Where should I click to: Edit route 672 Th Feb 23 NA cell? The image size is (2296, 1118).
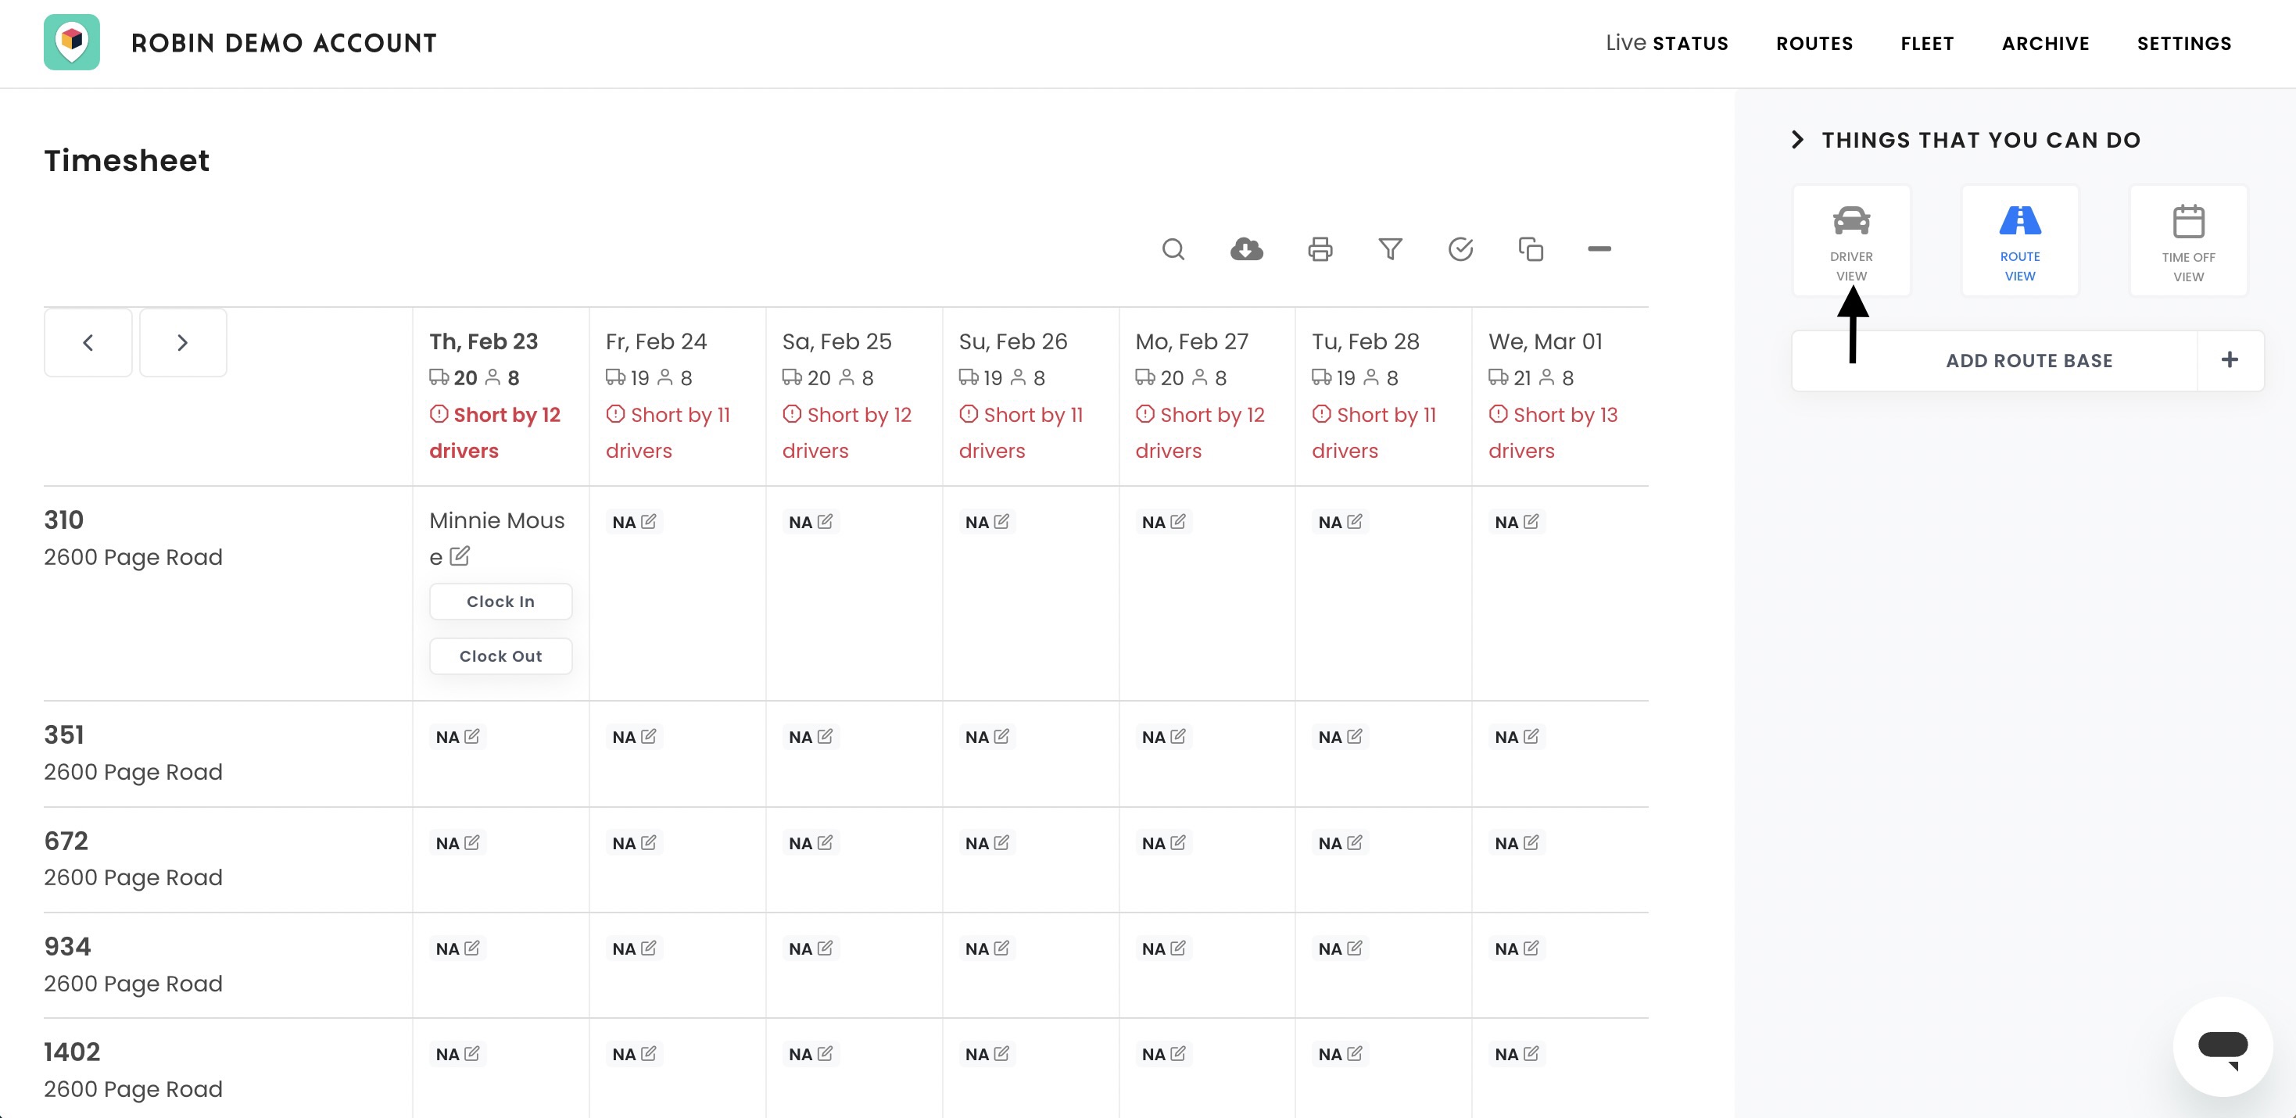pyautogui.click(x=458, y=843)
